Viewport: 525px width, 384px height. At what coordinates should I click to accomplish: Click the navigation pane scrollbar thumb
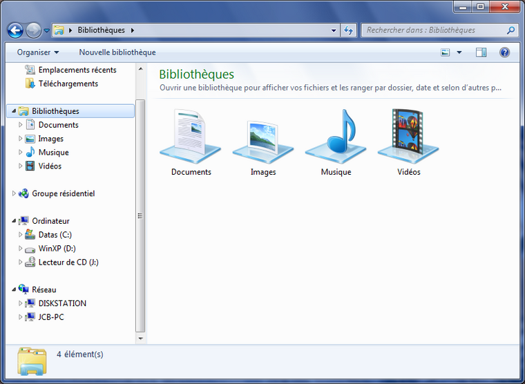click(x=141, y=215)
